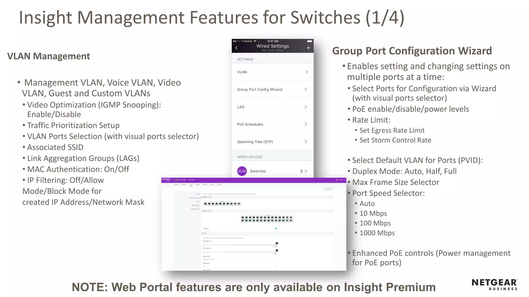Open the PoE Schedules row chevron
This screenshot has height=297, width=529.
point(306,124)
